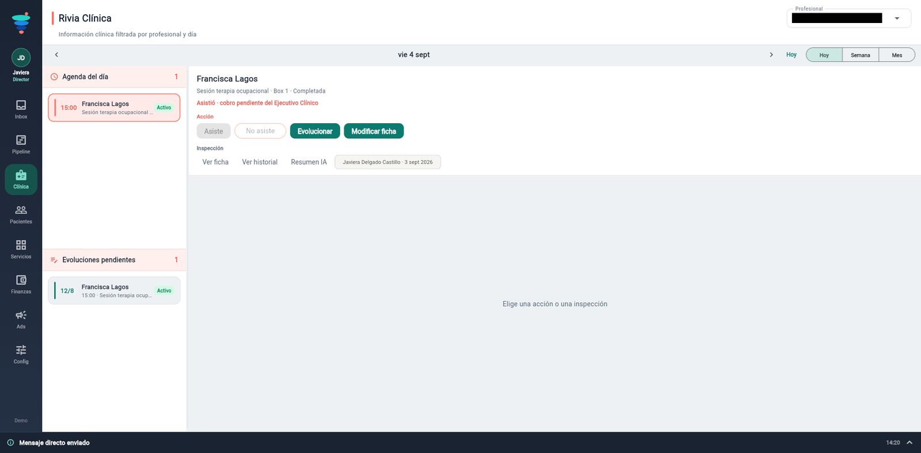Screen dimensions: 921x453
Task: Mark patient as Asiste
Action: click(x=214, y=131)
